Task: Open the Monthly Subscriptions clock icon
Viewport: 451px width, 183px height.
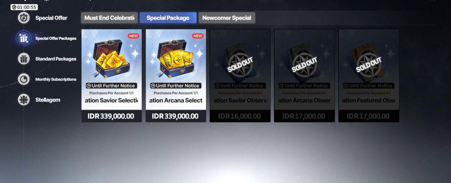Action: pos(24,80)
